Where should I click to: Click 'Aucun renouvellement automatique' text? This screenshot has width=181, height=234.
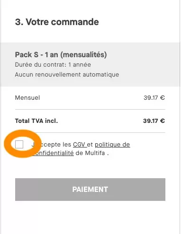67,75
